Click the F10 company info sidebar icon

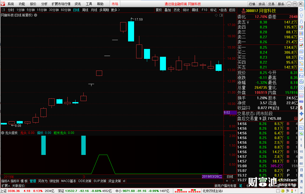[x=301, y=58]
